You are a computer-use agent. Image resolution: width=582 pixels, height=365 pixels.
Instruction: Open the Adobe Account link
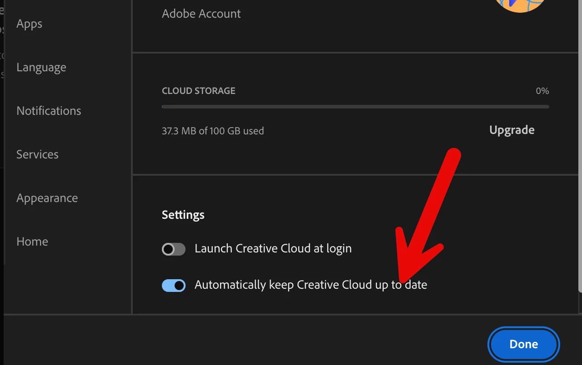(201, 14)
